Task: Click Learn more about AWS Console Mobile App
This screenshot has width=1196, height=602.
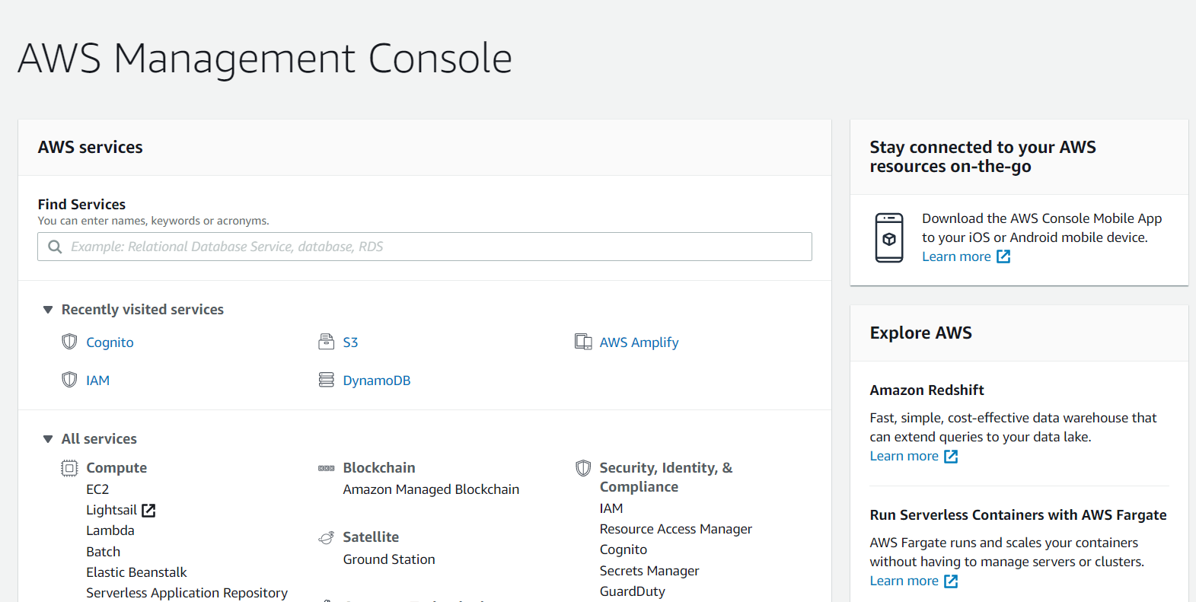Action: (956, 256)
